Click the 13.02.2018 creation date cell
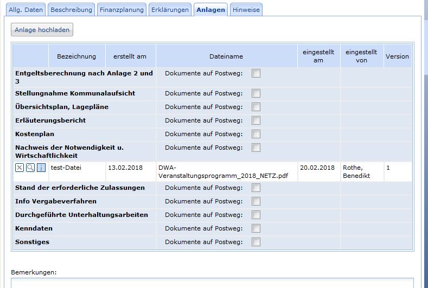 point(131,172)
